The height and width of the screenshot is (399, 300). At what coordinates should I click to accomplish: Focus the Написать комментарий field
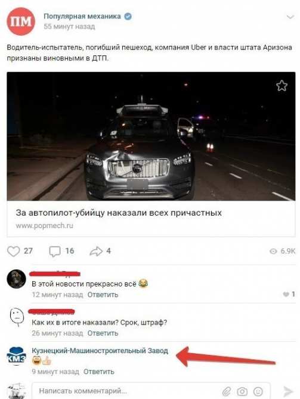point(151,391)
